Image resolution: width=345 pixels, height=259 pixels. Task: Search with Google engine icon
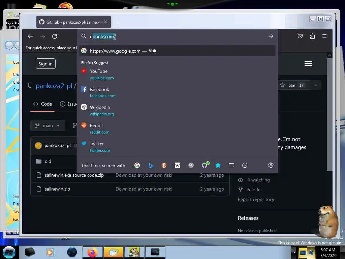point(137,165)
